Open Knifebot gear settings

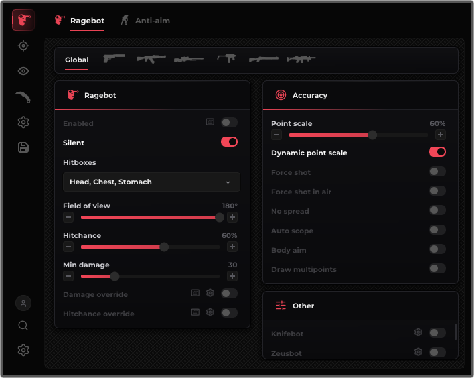point(418,332)
